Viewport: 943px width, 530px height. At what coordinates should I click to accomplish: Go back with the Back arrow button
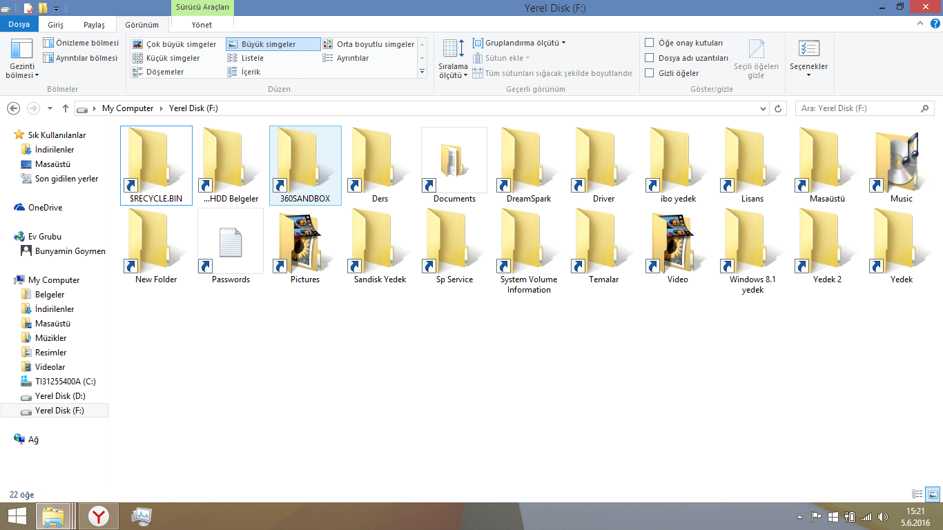[x=13, y=108]
